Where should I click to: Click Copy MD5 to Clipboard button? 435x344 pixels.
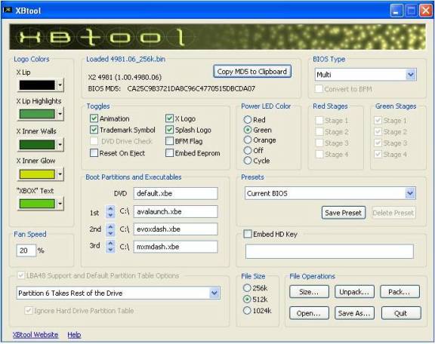(x=252, y=72)
